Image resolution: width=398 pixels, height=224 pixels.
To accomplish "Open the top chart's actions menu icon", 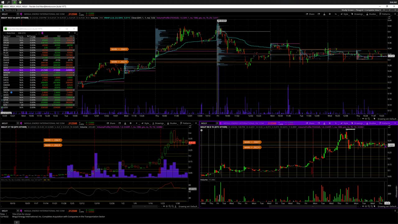I will pos(395,14).
